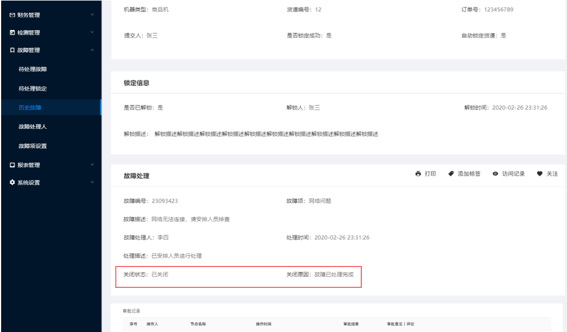This screenshot has width=567, height=332.
Task: Click the long 解锁描述 text
Action: [x=266, y=134]
